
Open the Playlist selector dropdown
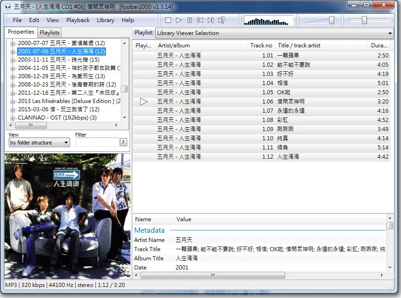click(x=274, y=33)
